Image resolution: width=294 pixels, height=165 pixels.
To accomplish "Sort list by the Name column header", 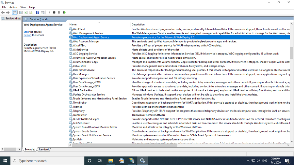I will (x=99, y=24).
